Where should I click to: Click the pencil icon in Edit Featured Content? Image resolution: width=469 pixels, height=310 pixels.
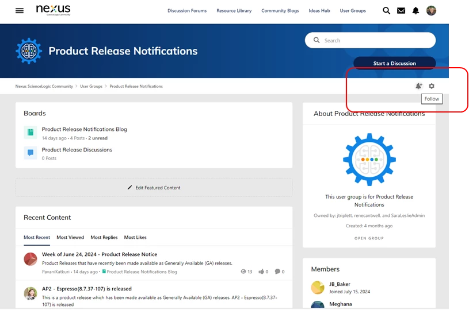(129, 187)
